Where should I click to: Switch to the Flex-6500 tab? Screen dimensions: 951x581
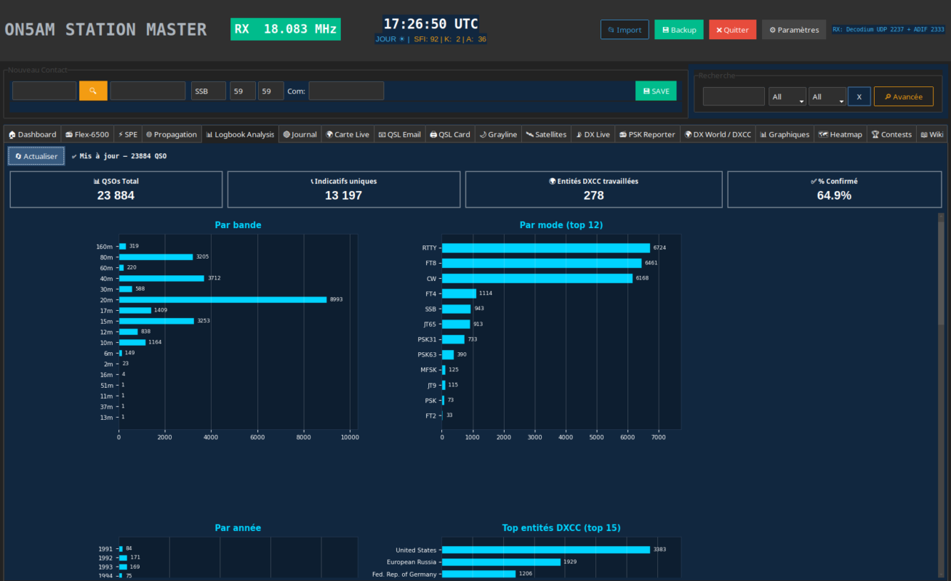coord(87,134)
